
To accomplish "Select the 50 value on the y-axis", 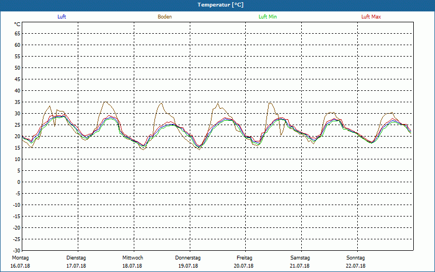I will pos(17,67).
